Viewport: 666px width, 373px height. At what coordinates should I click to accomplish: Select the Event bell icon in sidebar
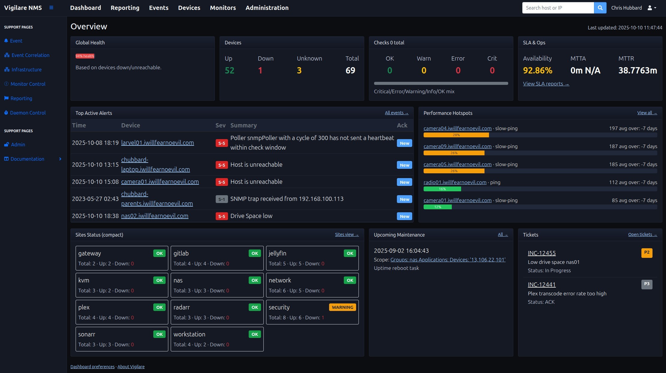[x=6, y=41]
